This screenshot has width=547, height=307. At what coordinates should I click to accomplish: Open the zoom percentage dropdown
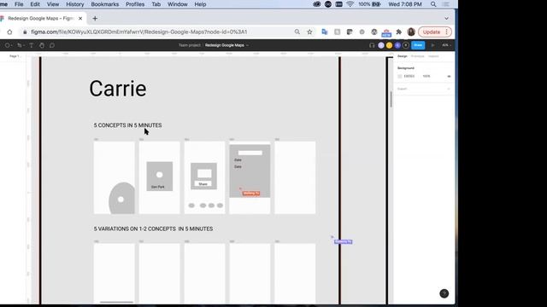coord(446,45)
